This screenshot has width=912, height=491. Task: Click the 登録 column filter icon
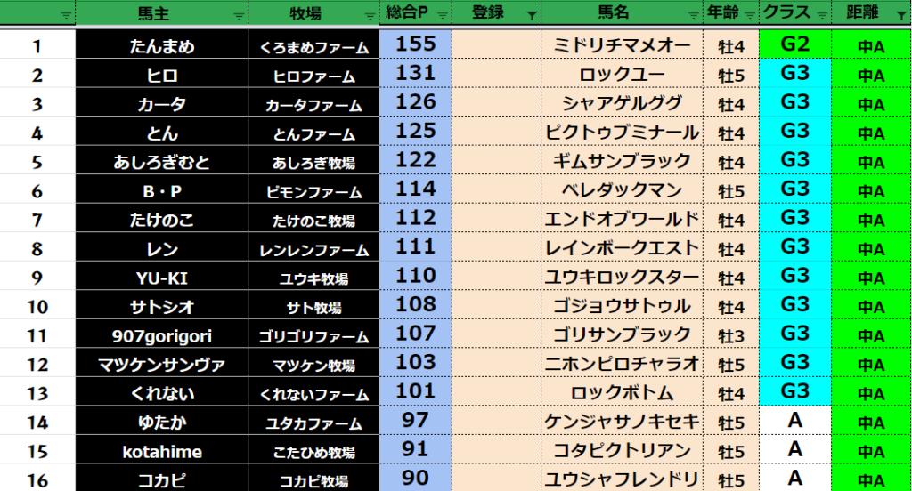[x=532, y=15]
